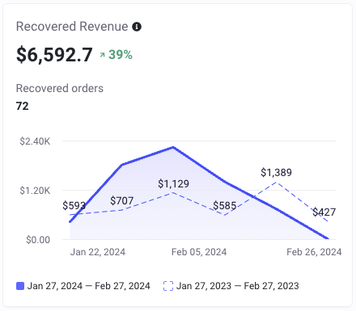356x311 pixels.
Task: Click the $585 data point label
Action: (225, 206)
